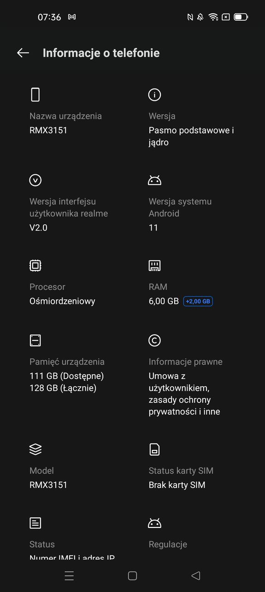
Task: Tap the phone icon above Nazwa urządzenia
Action: (35, 95)
